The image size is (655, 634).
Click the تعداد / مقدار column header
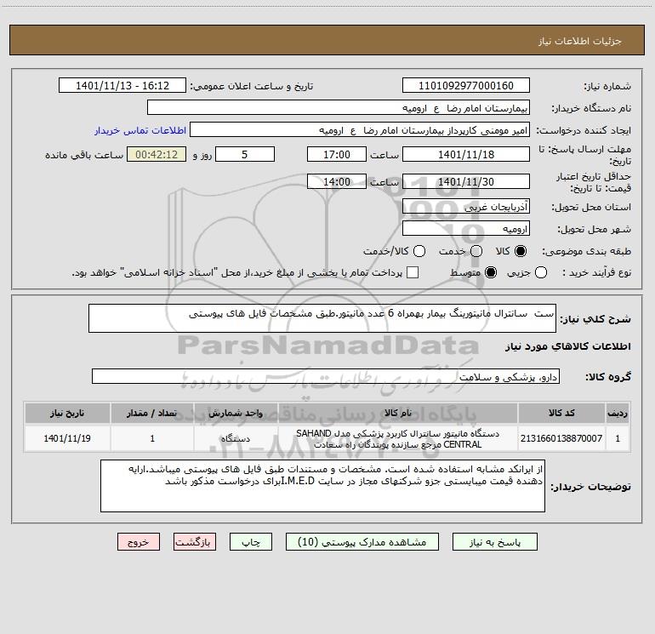[x=152, y=414]
